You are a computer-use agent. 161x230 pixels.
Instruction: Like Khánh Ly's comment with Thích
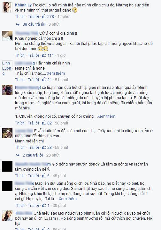click(x=20, y=16)
